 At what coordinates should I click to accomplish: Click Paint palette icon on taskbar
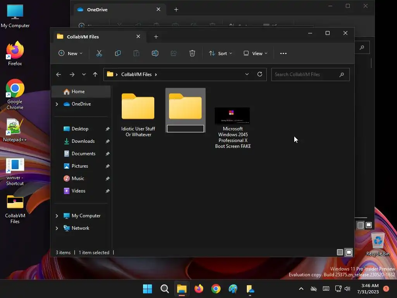[233, 289]
